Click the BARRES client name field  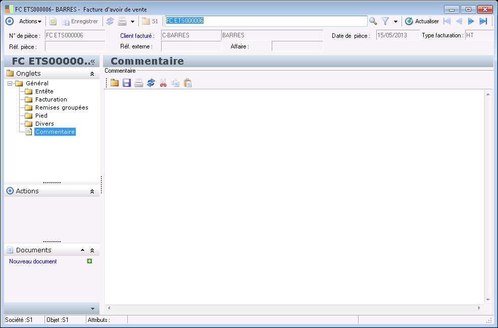pos(272,35)
